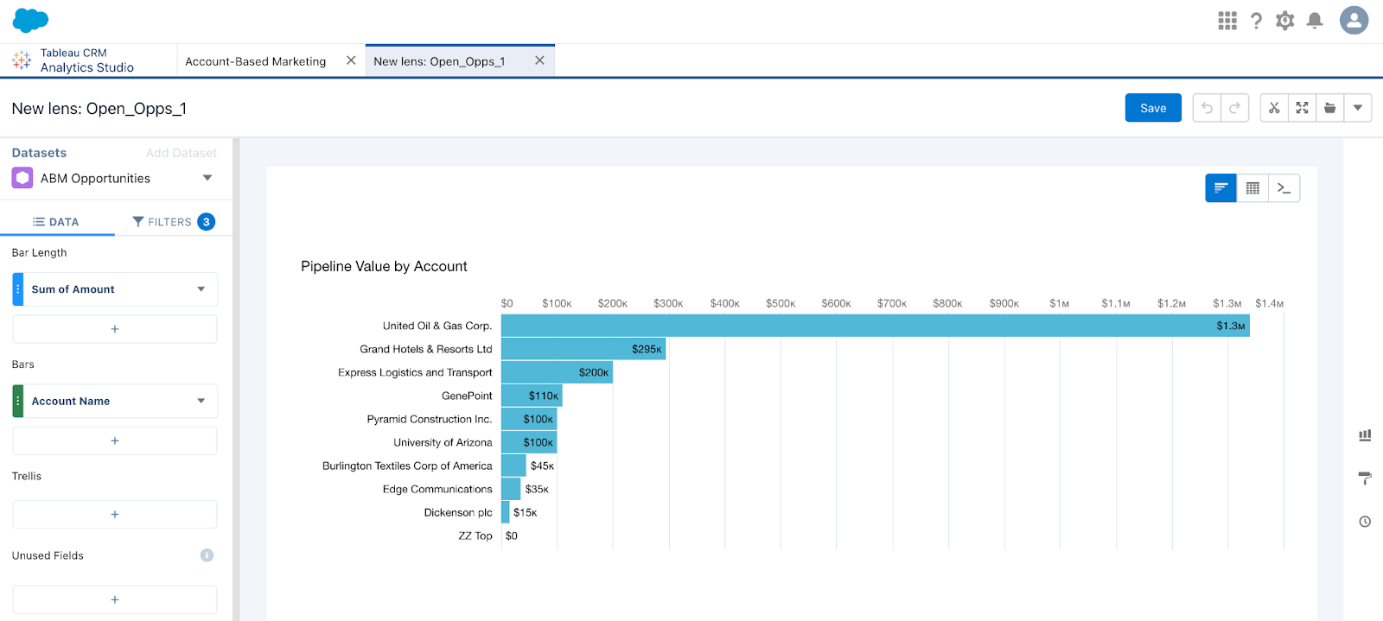
Task: Click the Edge Communications label
Action: pyautogui.click(x=437, y=489)
